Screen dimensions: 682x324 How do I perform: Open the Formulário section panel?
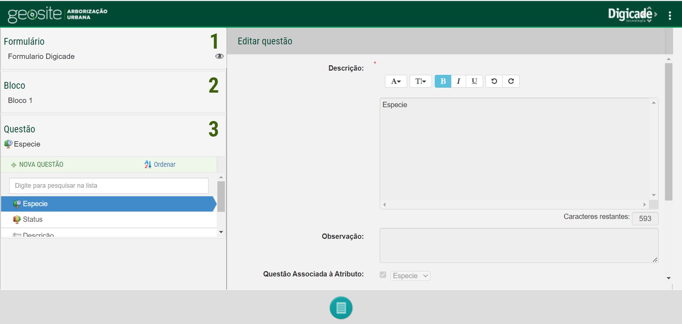click(113, 48)
